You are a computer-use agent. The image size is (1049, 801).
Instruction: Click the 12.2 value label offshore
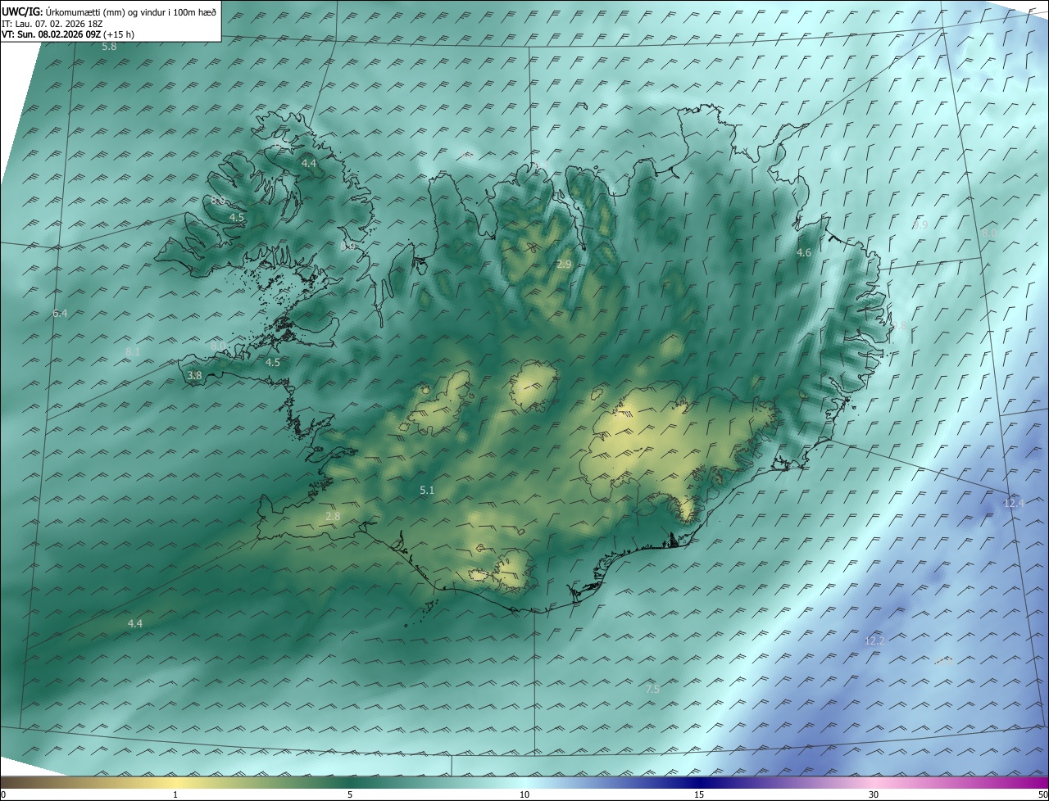(874, 640)
